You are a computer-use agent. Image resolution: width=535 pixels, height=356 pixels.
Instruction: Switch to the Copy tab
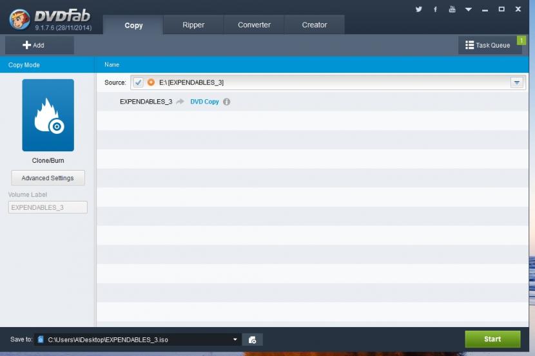pyautogui.click(x=133, y=25)
